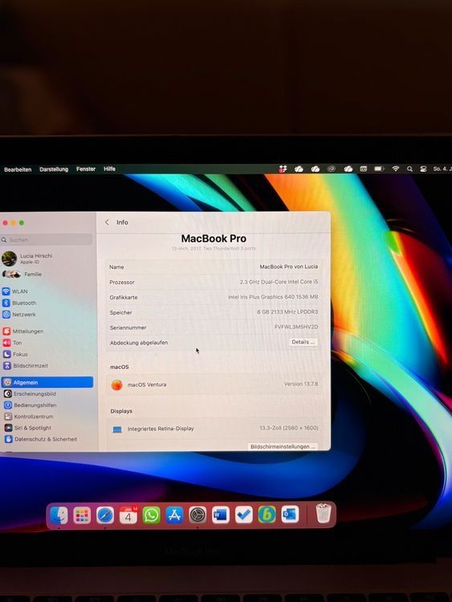This screenshot has height=602, width=452.
Task: Click Intel Iris Plus Graphics 640 1536 MB
Action: point(273,297)
